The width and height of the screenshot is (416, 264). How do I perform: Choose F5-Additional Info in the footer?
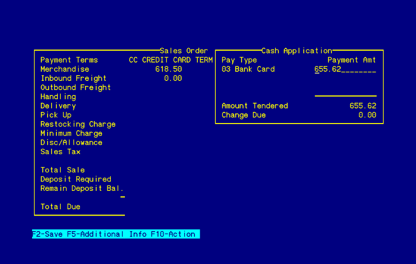[106, 234]
